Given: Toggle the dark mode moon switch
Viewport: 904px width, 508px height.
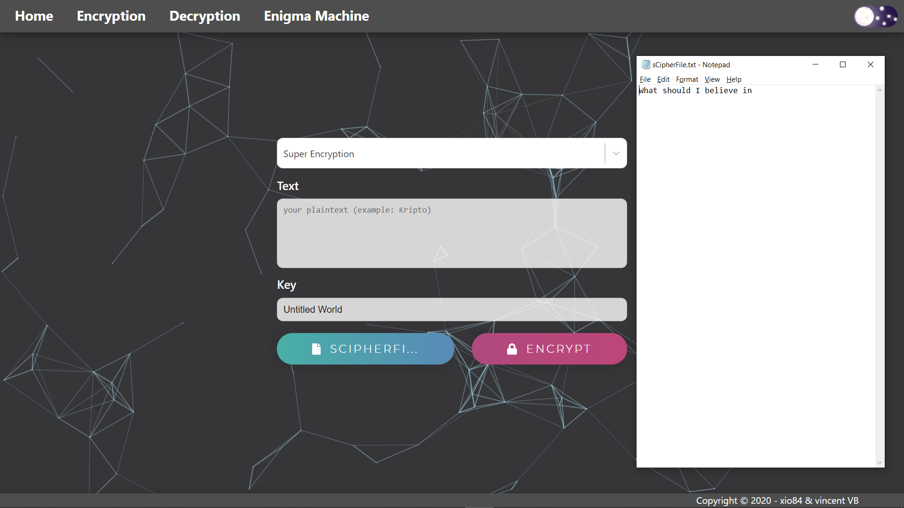Looking at the screenshot, I should (x=875, y=16).
